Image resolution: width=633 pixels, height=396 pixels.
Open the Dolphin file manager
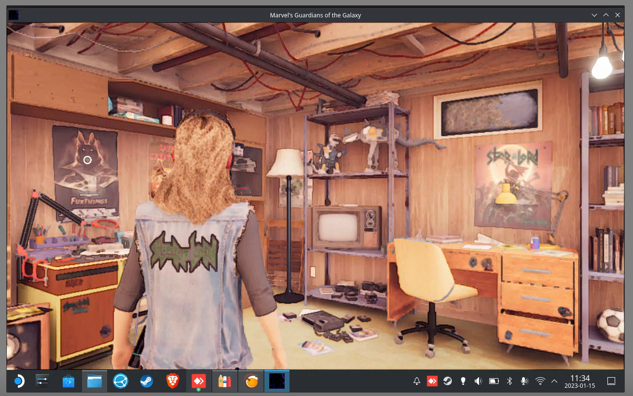pos(94,381)
